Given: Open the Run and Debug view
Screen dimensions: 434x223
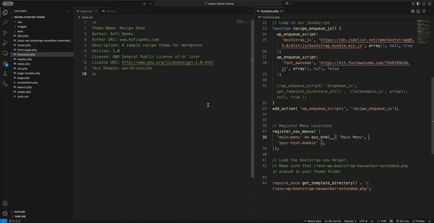Looking at the screenshot, I should (5, 43).
